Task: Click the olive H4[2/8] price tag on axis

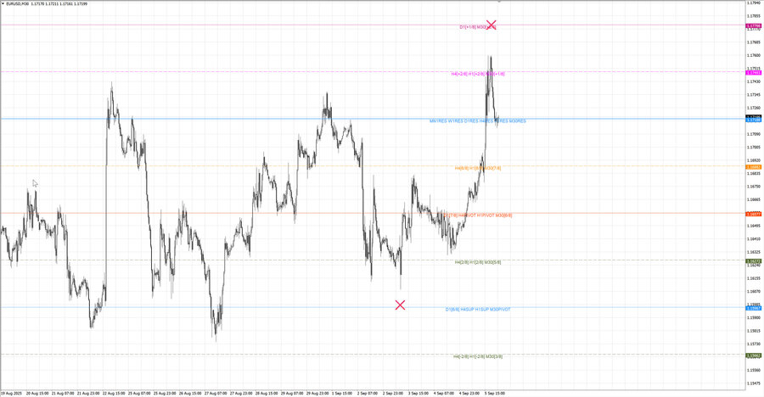Action: coord(753,261)
